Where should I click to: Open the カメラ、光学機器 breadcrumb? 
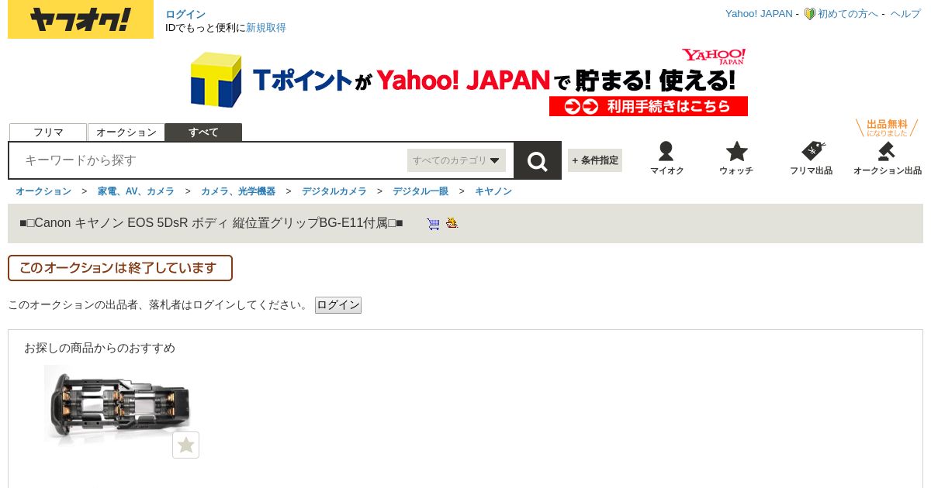tap(238, 191)
